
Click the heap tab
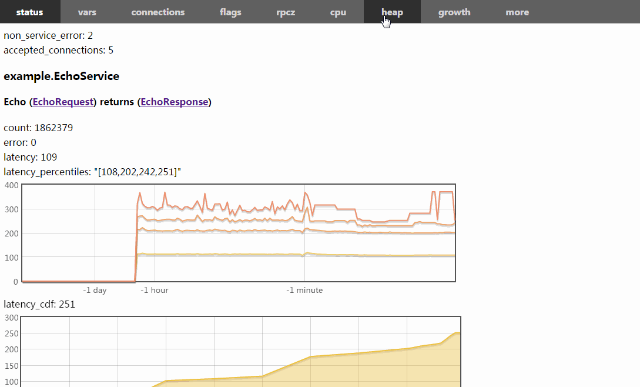[392, 12]
